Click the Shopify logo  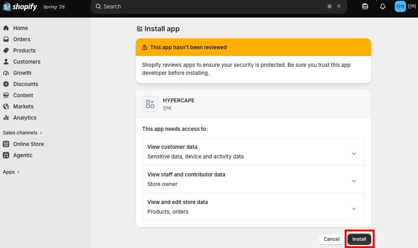(x=20, y=6)
